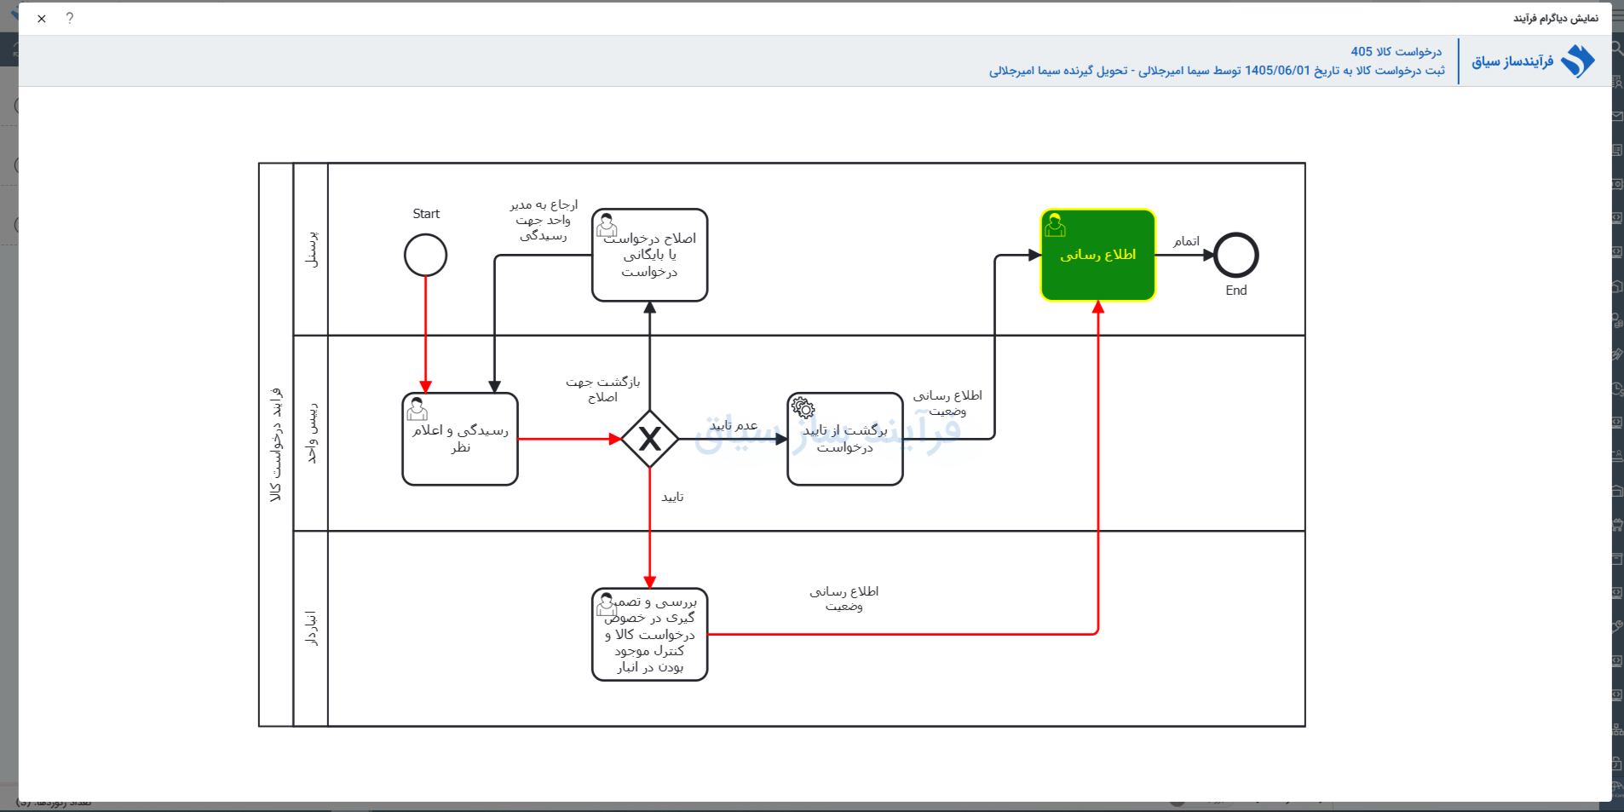
Task: Click the help question mark icon
Action: (x=70, y=18)
